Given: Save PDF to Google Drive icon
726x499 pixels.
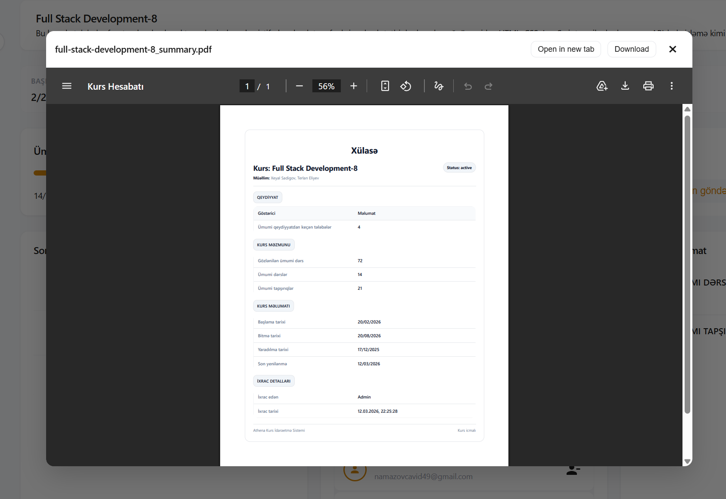Looking at the screenshot, I should (x=602, y=86).
